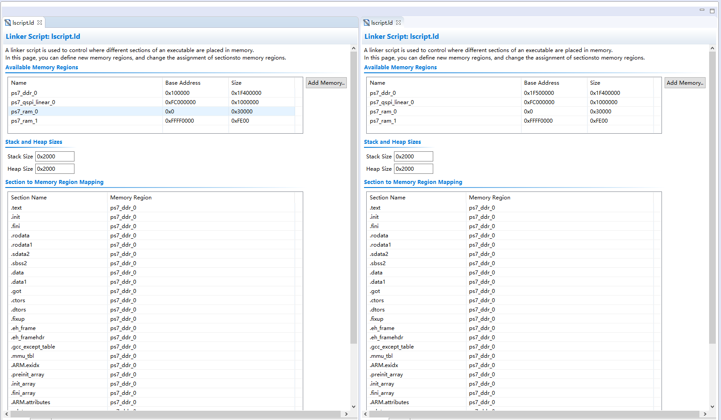Click right arrow of right horizontal scrollbar

(x=705, y=414)
